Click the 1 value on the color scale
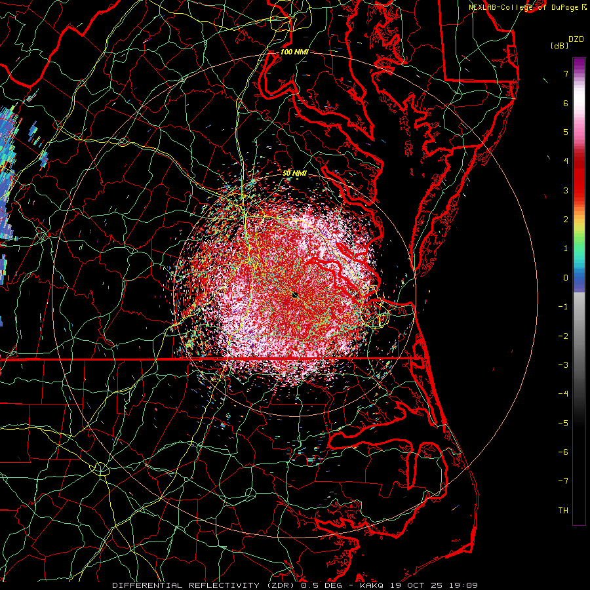590x590 pixels. [566, 248]
